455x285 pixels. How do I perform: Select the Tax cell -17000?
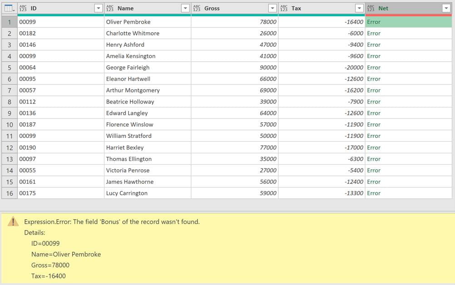pyautogui.click(x=321, y=147)
